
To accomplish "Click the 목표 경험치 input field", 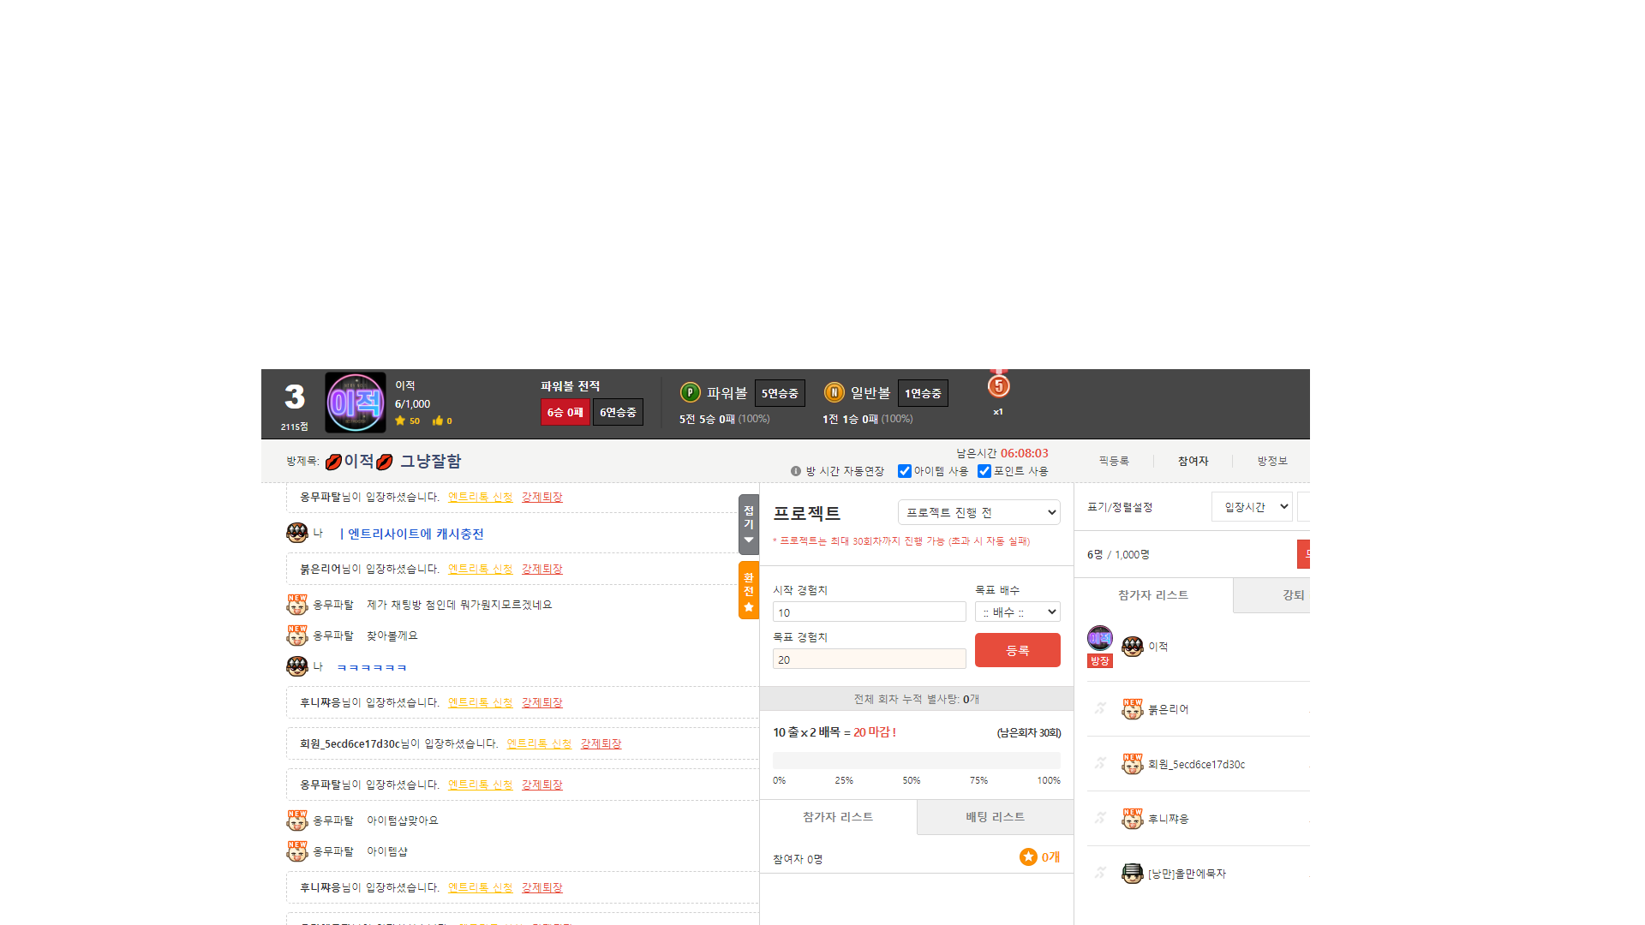I will 870,659.
